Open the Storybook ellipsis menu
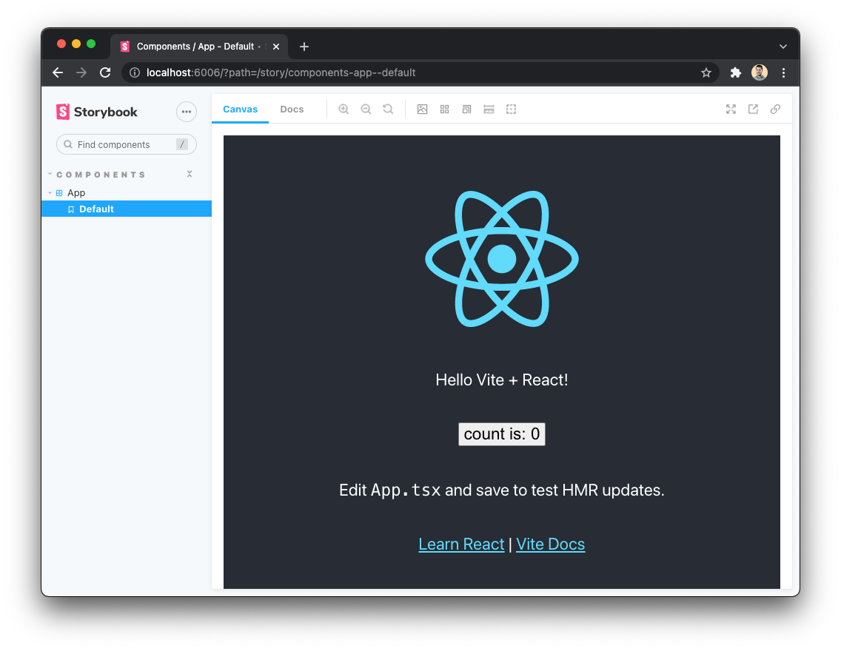 pos(187,112)
